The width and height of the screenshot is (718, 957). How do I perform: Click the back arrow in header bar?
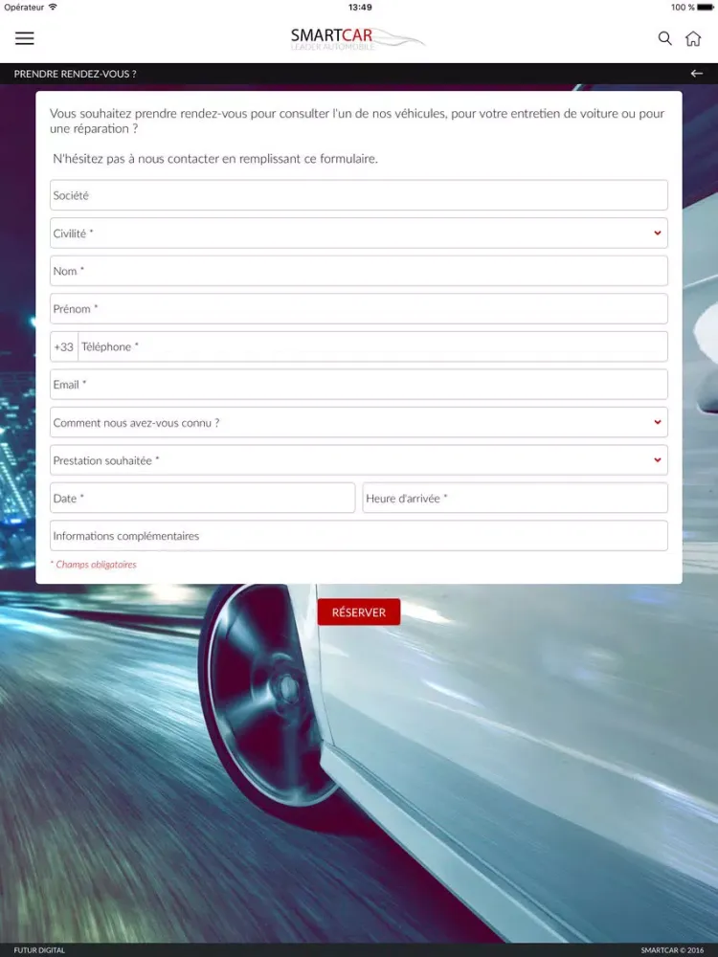697,74
